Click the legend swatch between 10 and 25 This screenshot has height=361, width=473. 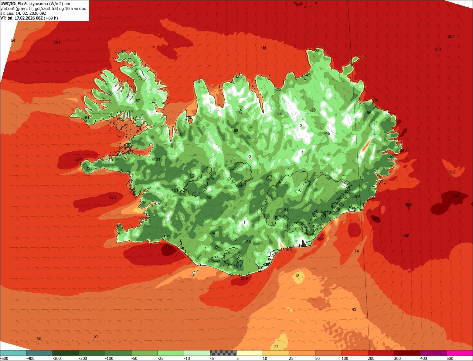[x=276, y=353]
